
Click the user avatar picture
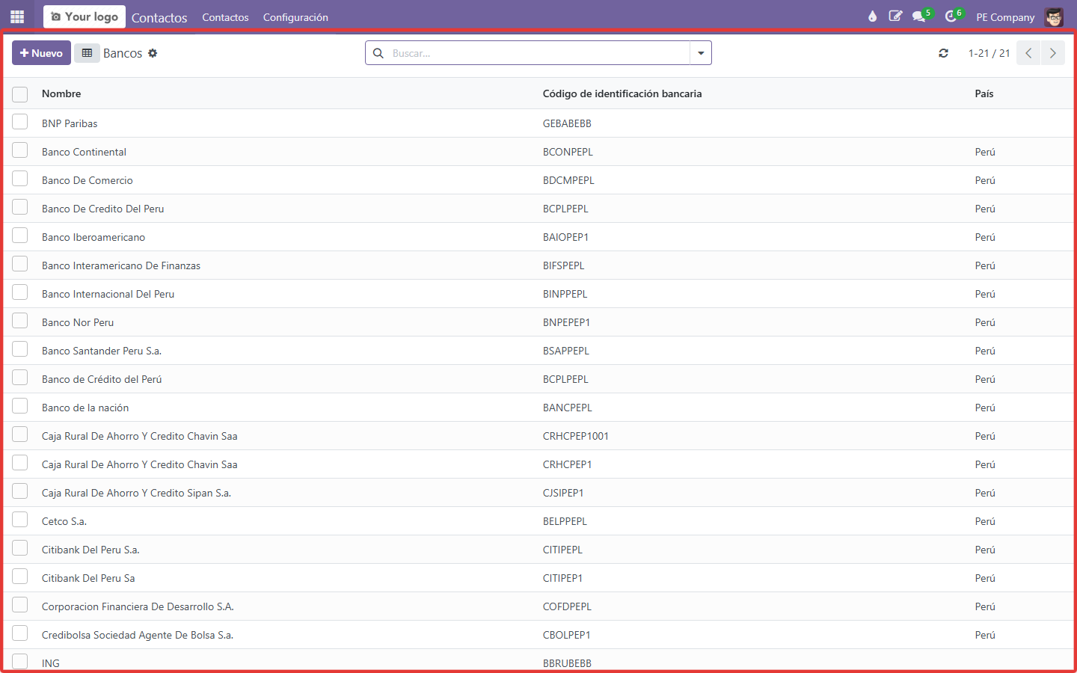point(1054,17)
